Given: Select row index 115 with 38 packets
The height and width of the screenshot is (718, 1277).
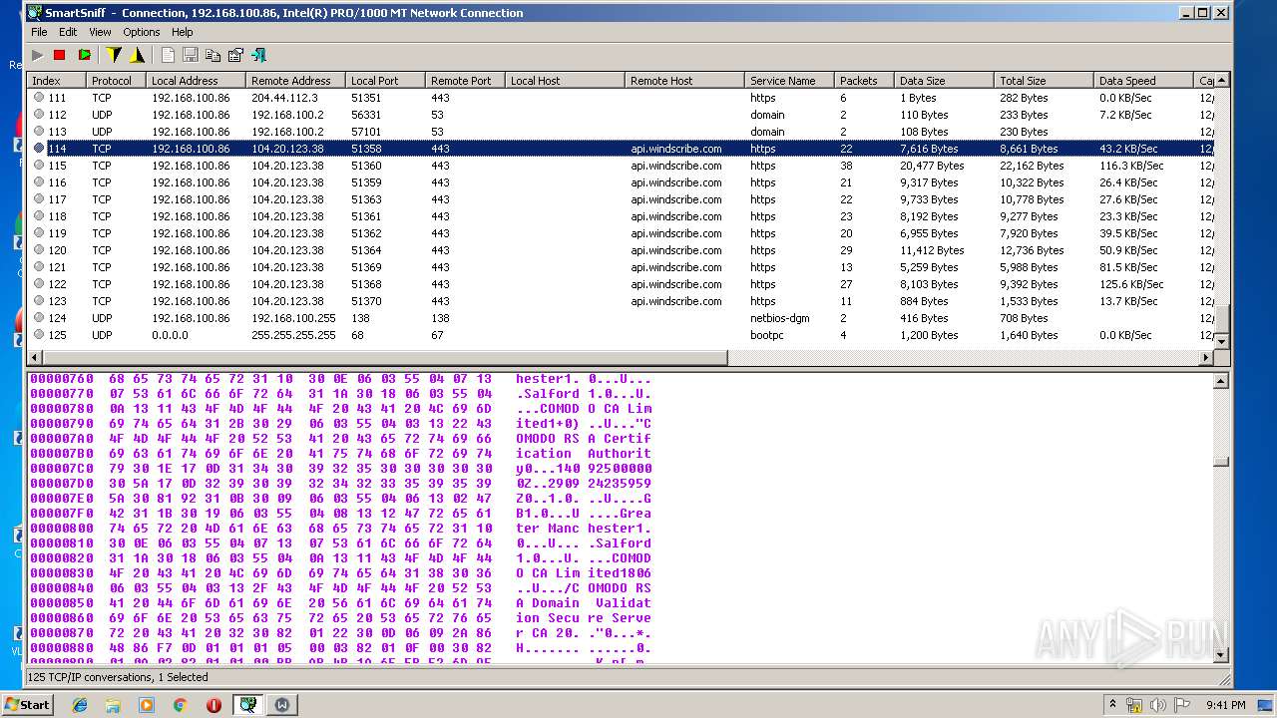Looking at the screenshot, I should pyautogui.click(x=621, y=166).
